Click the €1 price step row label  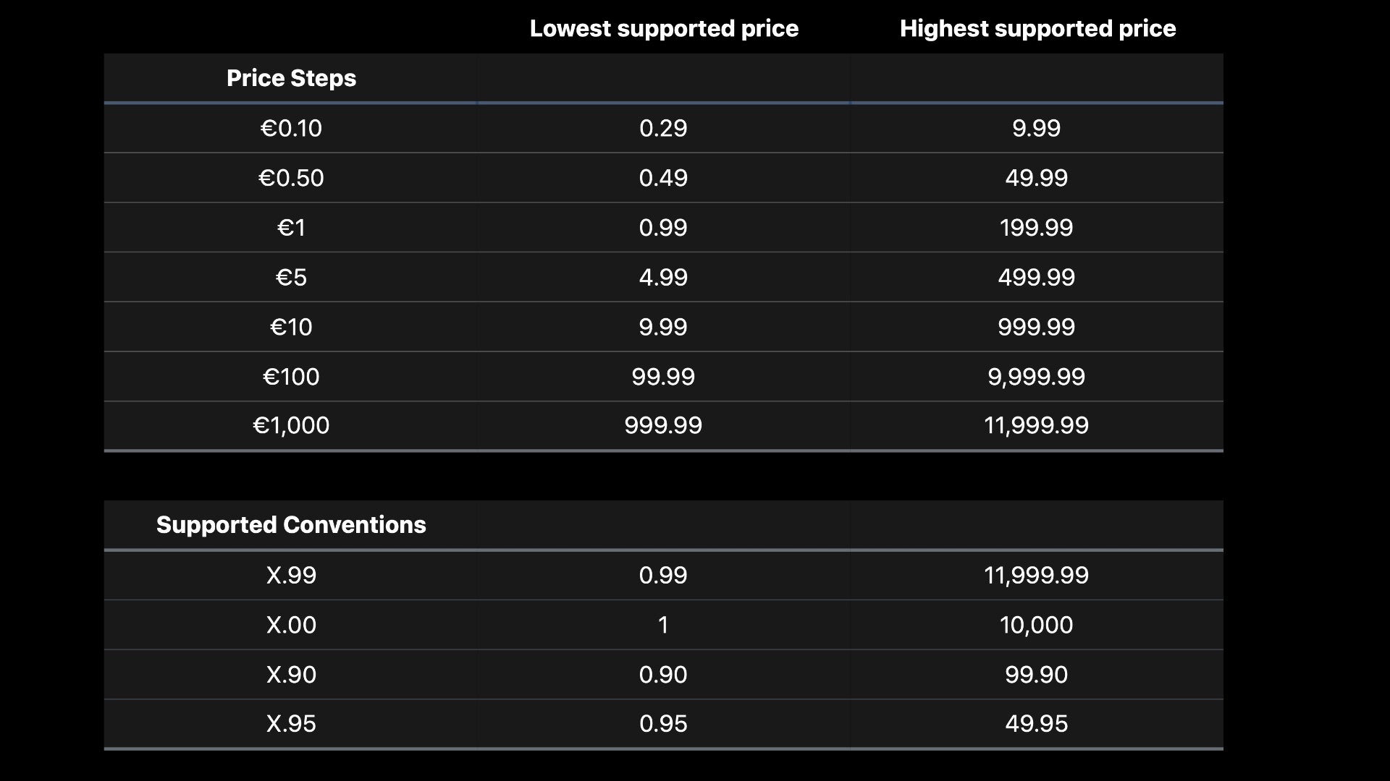pos(291,228)
